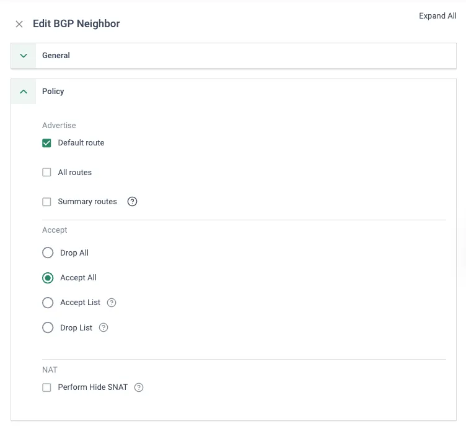Close the Edit BGP Neighbor dialog
This screenshot has width=466, height=427.
click(19, 24)
